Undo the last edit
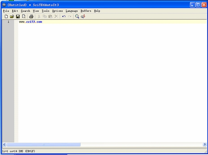This screenshot has width=208, height=155. pyautogui.click(x=64, y=16)
